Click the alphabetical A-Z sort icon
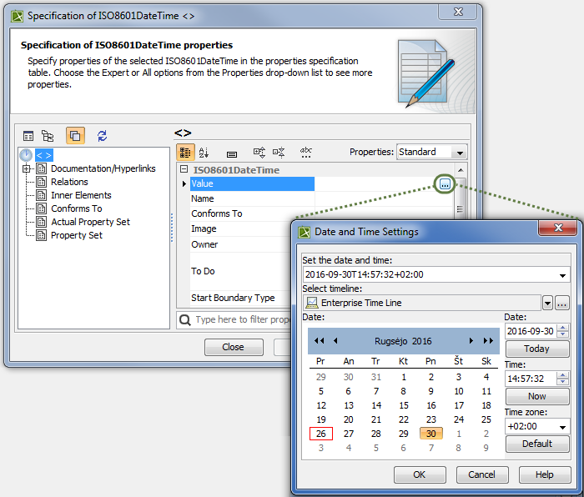Image resolution: width=584 pixels, height=497 pixels. coord(204,153)
